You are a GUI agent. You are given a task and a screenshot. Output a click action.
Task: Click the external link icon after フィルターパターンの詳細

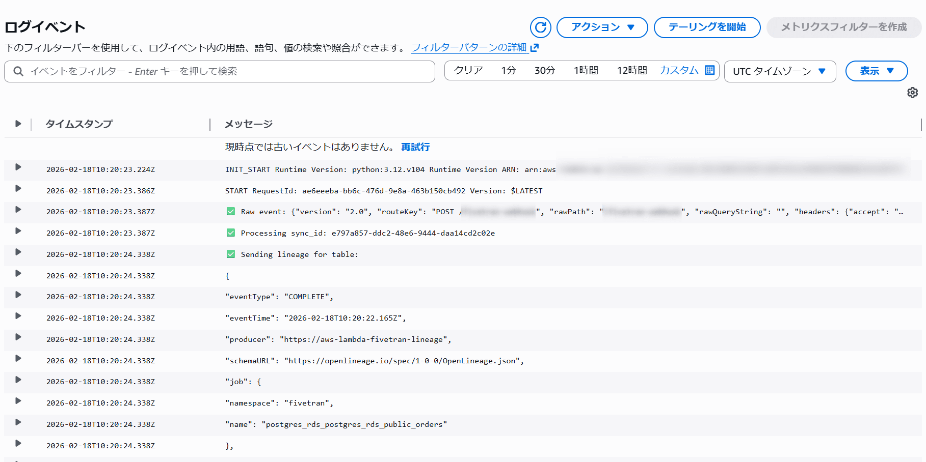coord(534,48)
